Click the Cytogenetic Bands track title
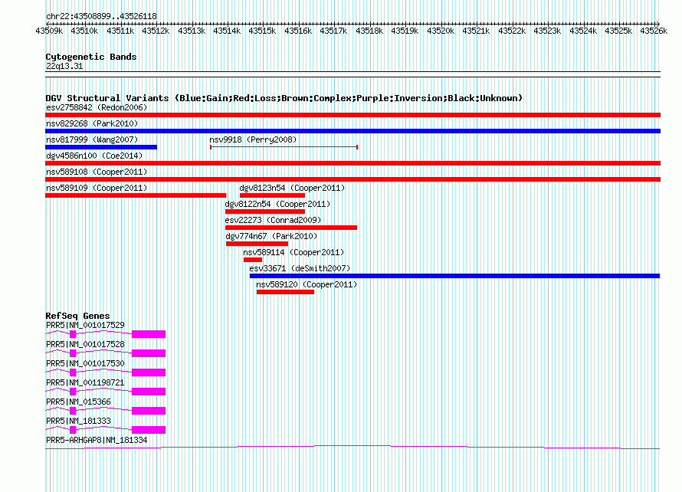 tap(91, 57)
